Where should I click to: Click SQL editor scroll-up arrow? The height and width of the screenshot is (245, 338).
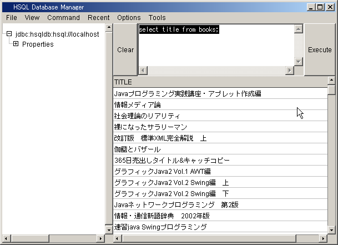click(x=299, y=29)
